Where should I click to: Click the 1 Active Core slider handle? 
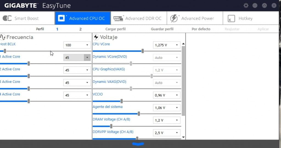[29, 64]
